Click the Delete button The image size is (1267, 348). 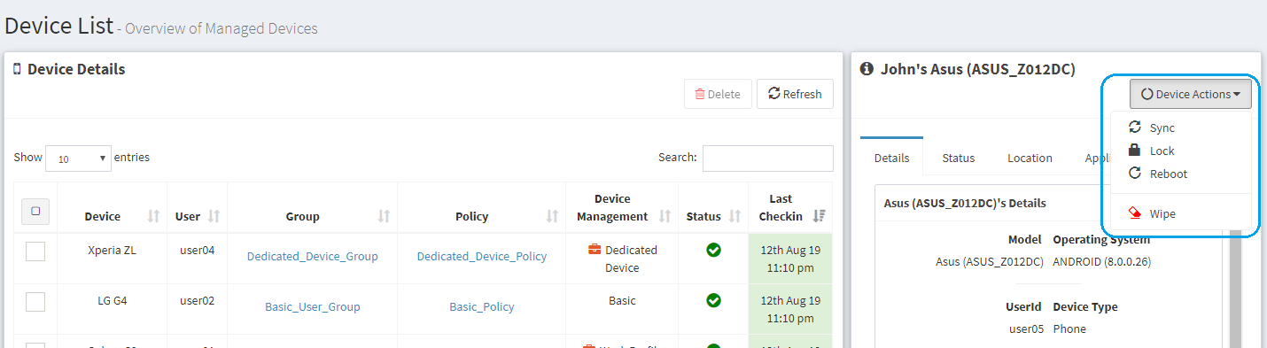point(718,94)
